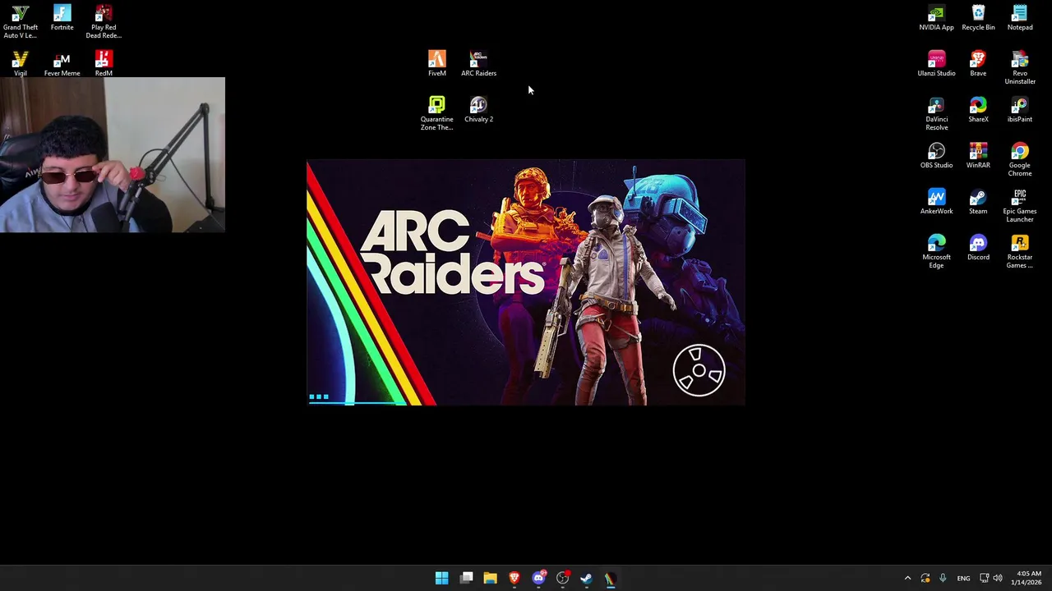The width and height of the screenshot is (1052, 591).
Task: Launch OBS Studio desktop icon
Action: tap(936, 156)
